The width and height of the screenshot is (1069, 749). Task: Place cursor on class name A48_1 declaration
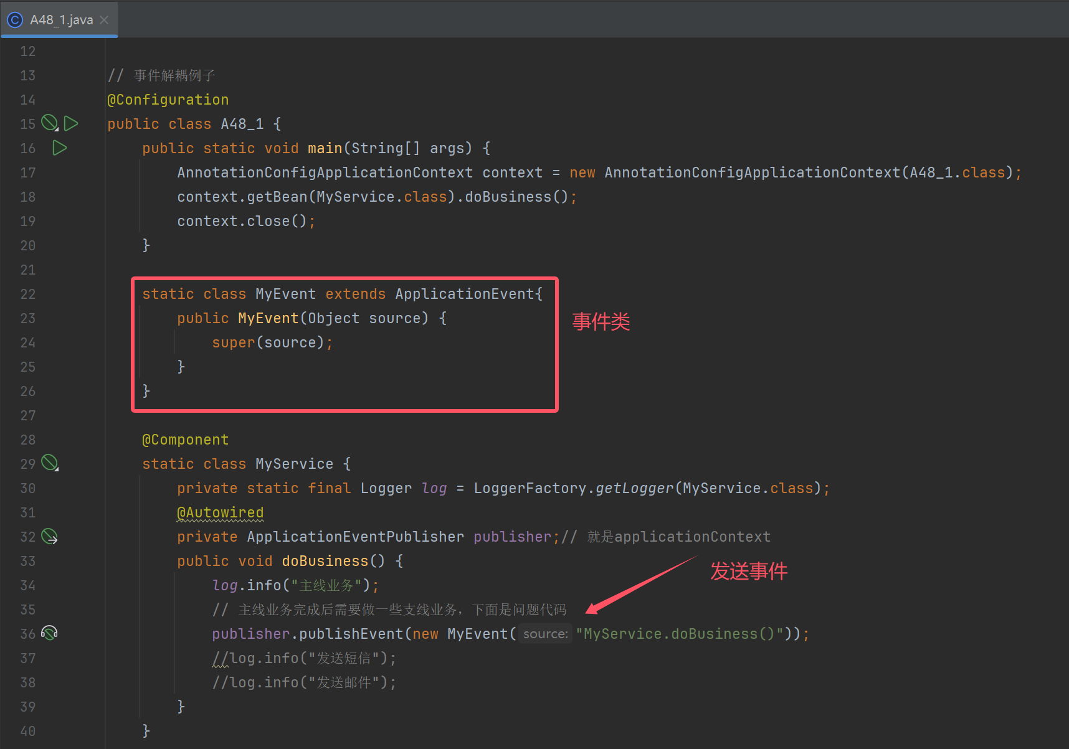click(x=242, y=124)
